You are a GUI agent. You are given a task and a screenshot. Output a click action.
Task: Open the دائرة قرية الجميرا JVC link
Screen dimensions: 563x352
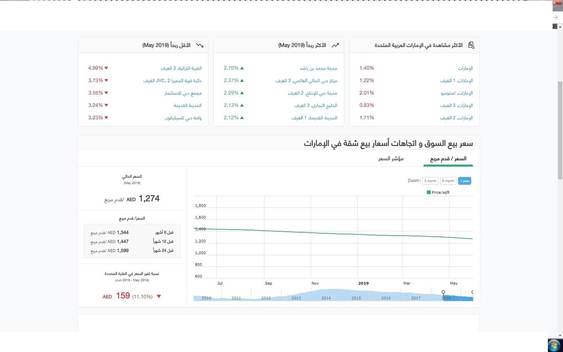tap(173, 81)
